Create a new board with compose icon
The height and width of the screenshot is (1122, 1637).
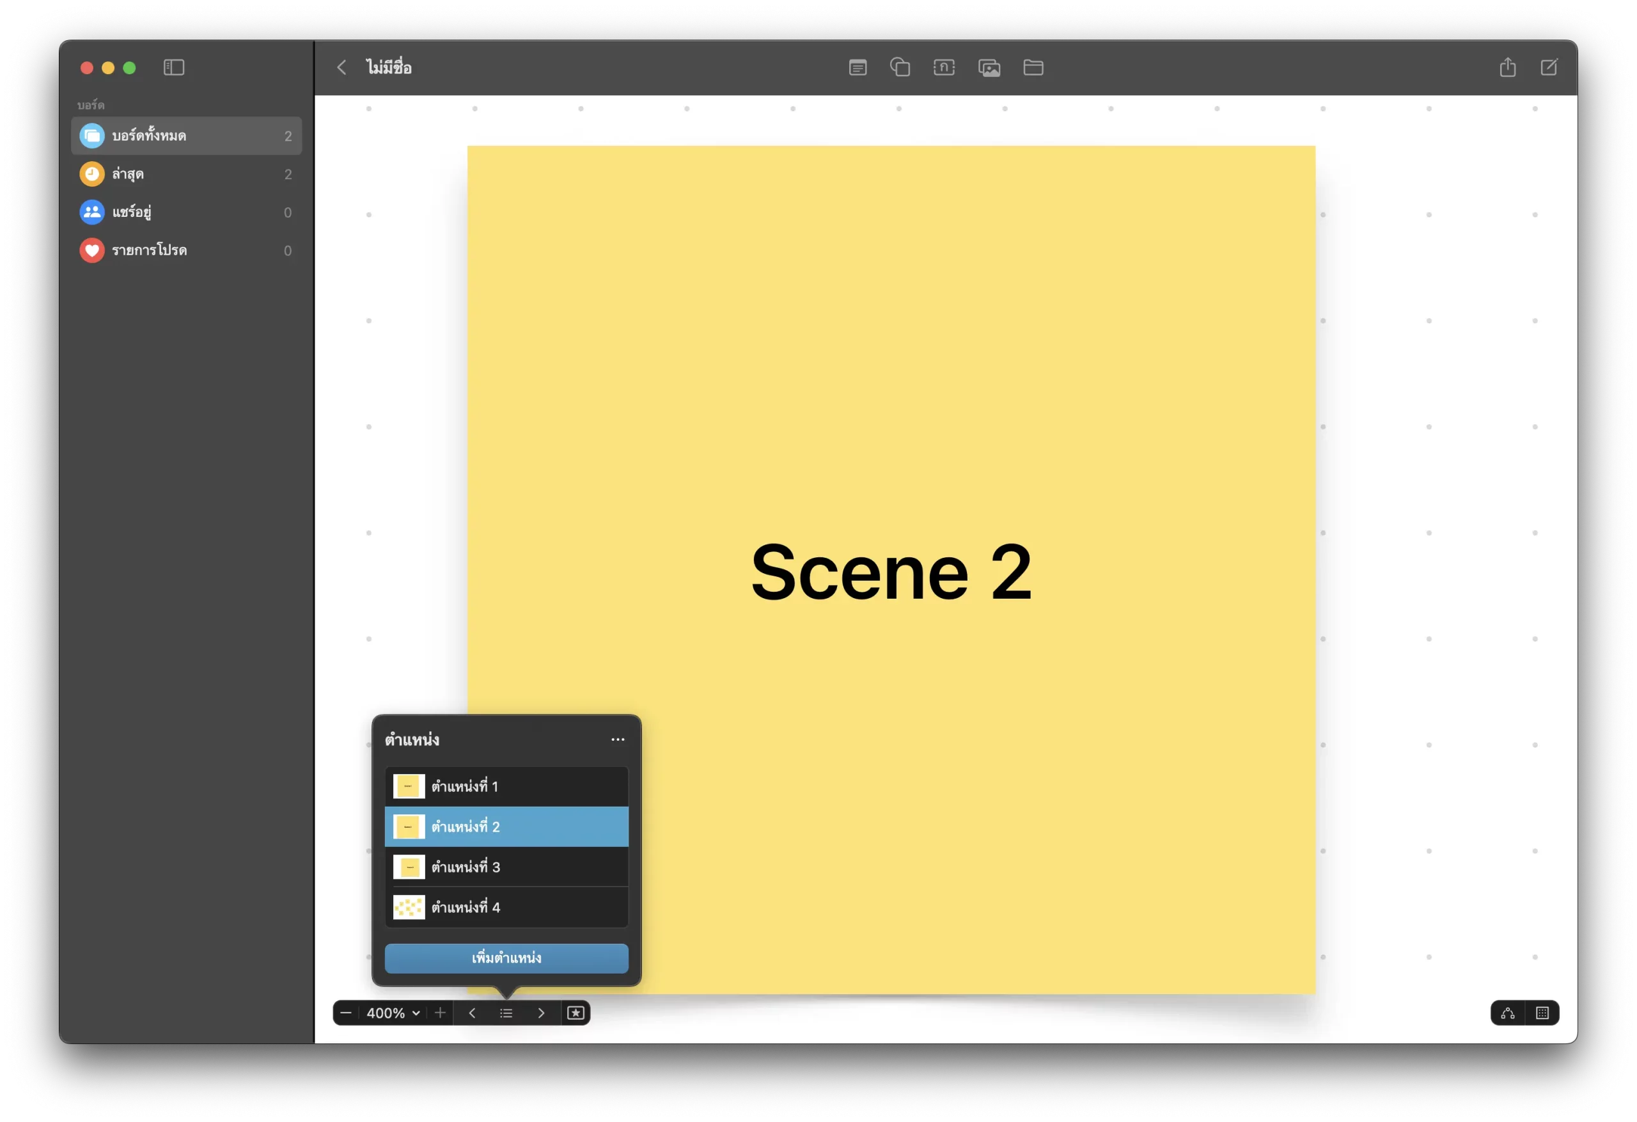coord(1549,68)
